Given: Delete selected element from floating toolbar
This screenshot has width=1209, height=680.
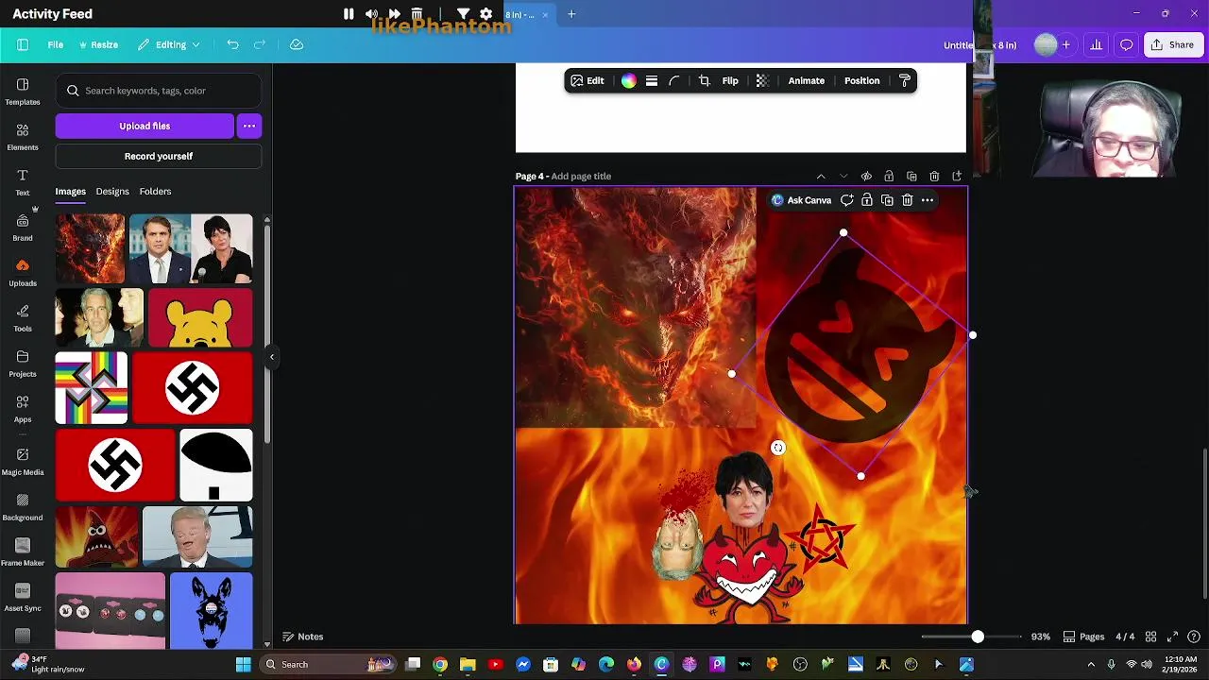Looking at the screenshot, I should (x=907, y=200).
